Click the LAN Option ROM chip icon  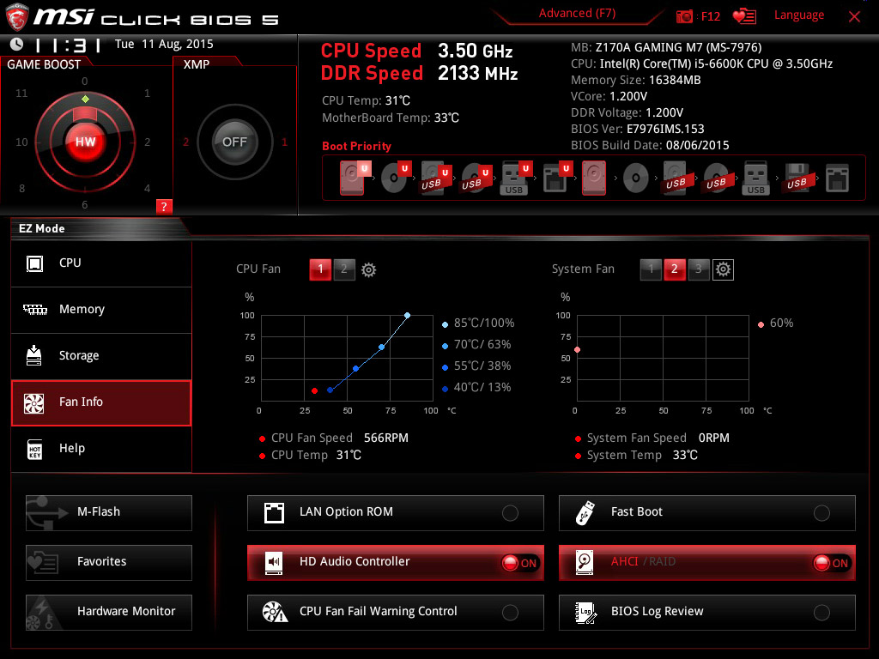pyautogui.click(x=274, y=513)
